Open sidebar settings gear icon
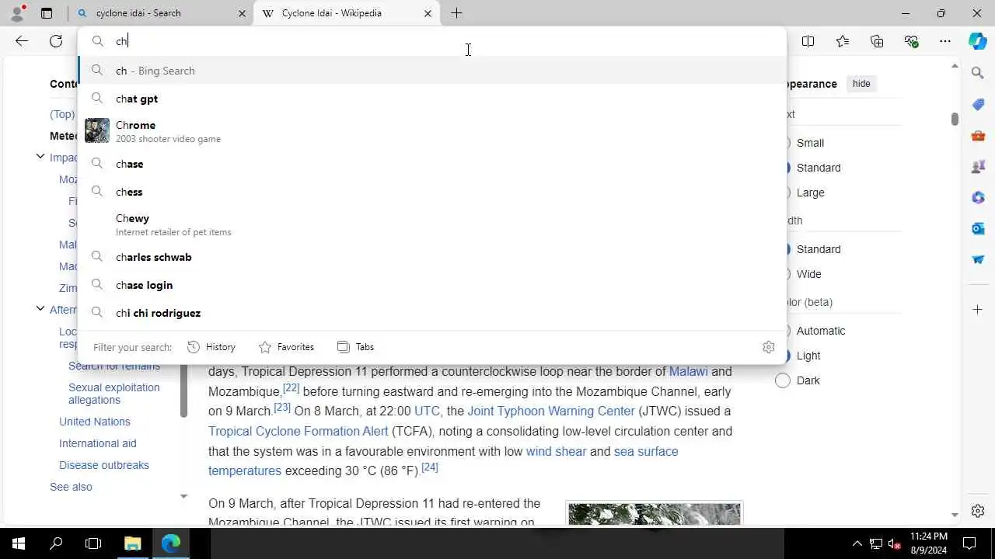 coord(978,511)
